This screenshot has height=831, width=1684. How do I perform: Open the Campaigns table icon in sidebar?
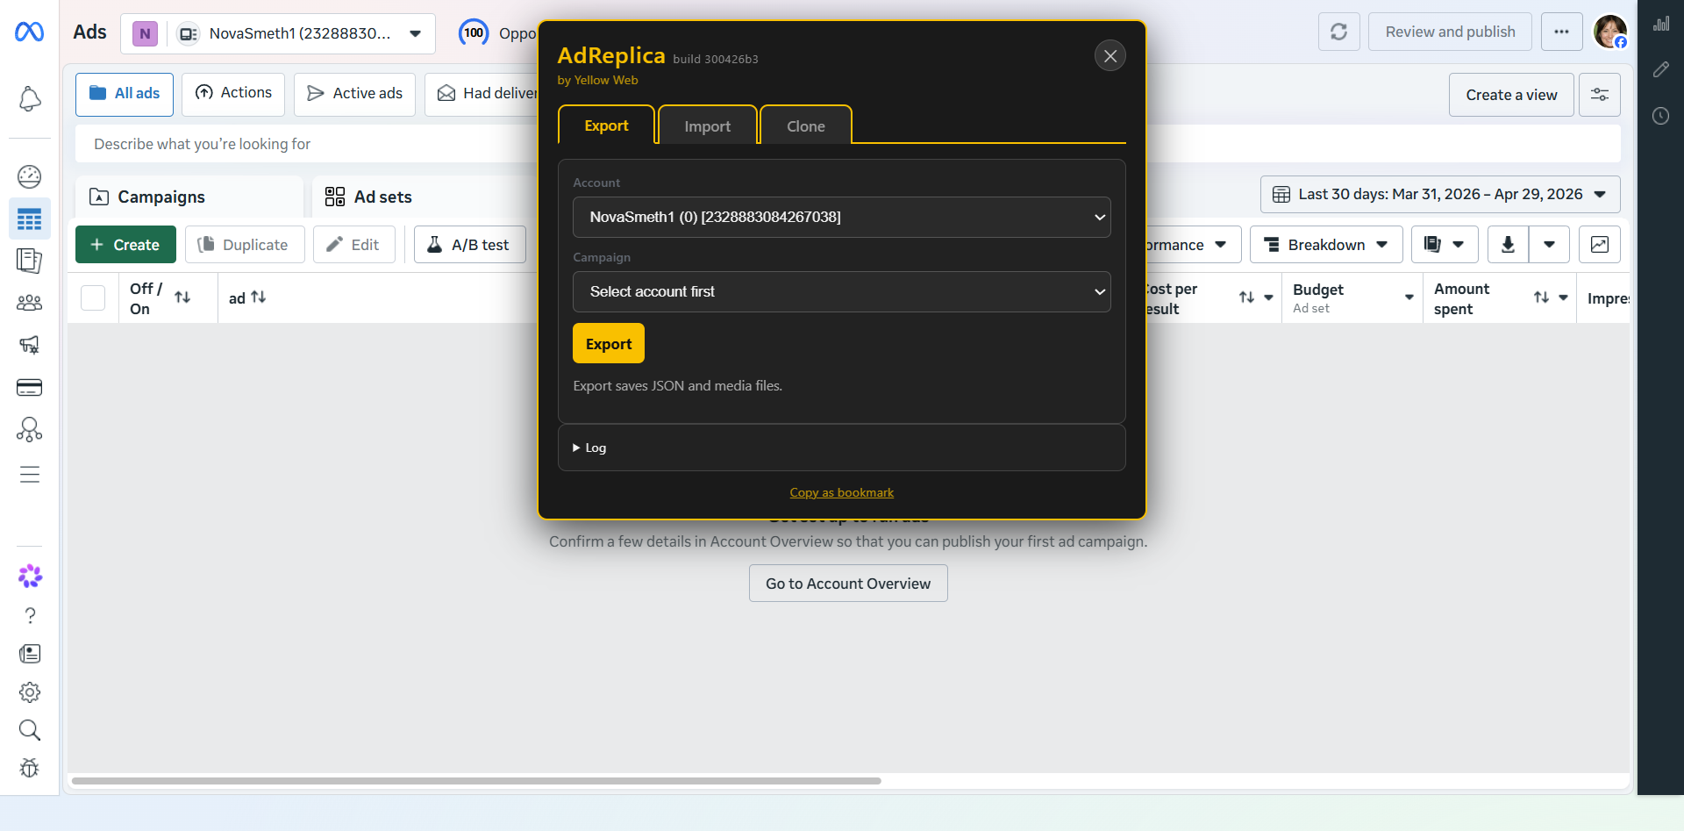pos(30,218)
